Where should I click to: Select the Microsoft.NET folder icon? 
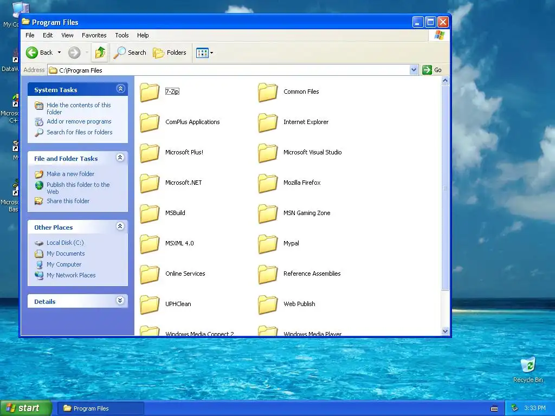(150, 183)
